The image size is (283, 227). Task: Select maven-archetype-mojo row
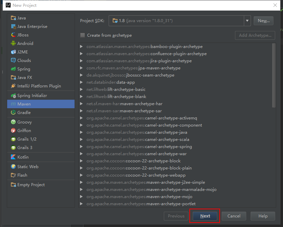[177, 197]
